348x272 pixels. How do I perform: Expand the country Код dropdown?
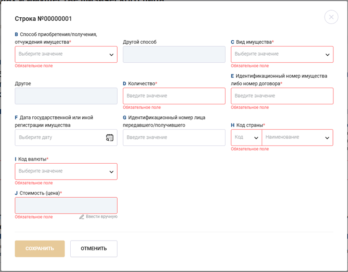(x=246, y=138)
